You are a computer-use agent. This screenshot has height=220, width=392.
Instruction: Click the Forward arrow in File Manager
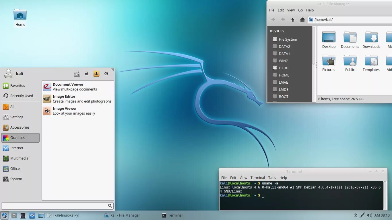283,19
